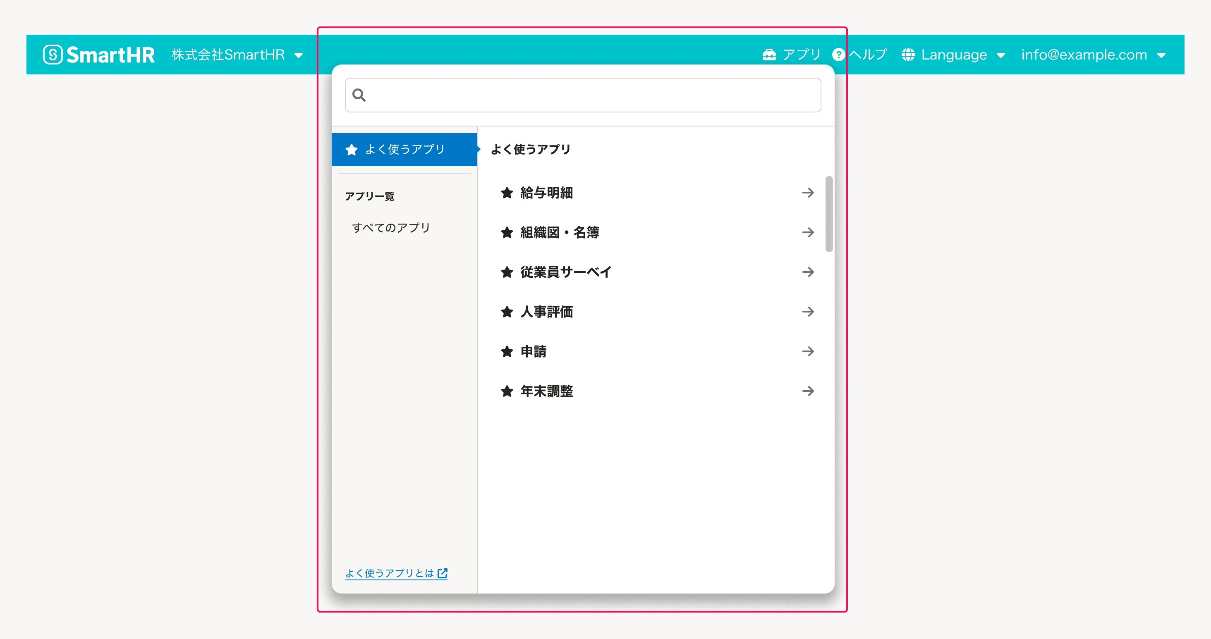Click the アプリ toolbox icon in header
1211x639 pixels.
769,55
